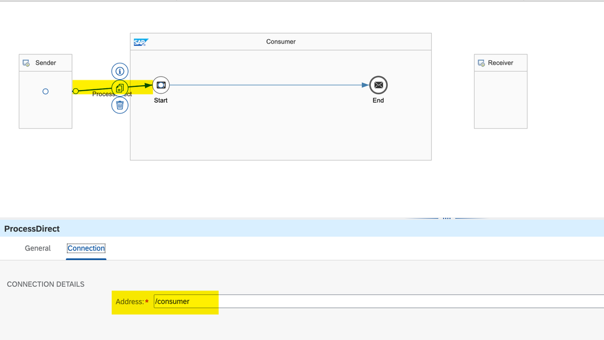Open the Connection tab
The width and height of the screenshot is (604, 340).
(86, 248)
